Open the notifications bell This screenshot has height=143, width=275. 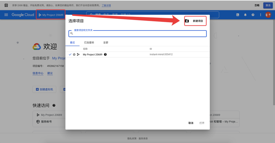click(x=245, y=15)
